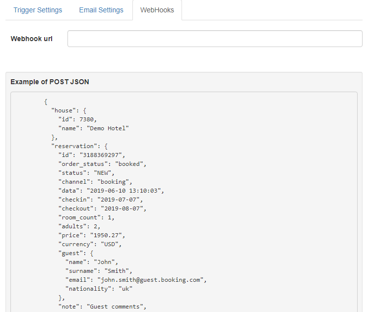Viewport: 371px width, 312px height.
Task: Click the checkout date 2019-08-07 line
Action: tap(102, 208)
